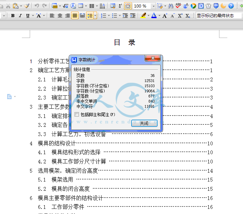243x214 pixels.
Task: Click the Increase Indent icon
Action: coord(133,16)
